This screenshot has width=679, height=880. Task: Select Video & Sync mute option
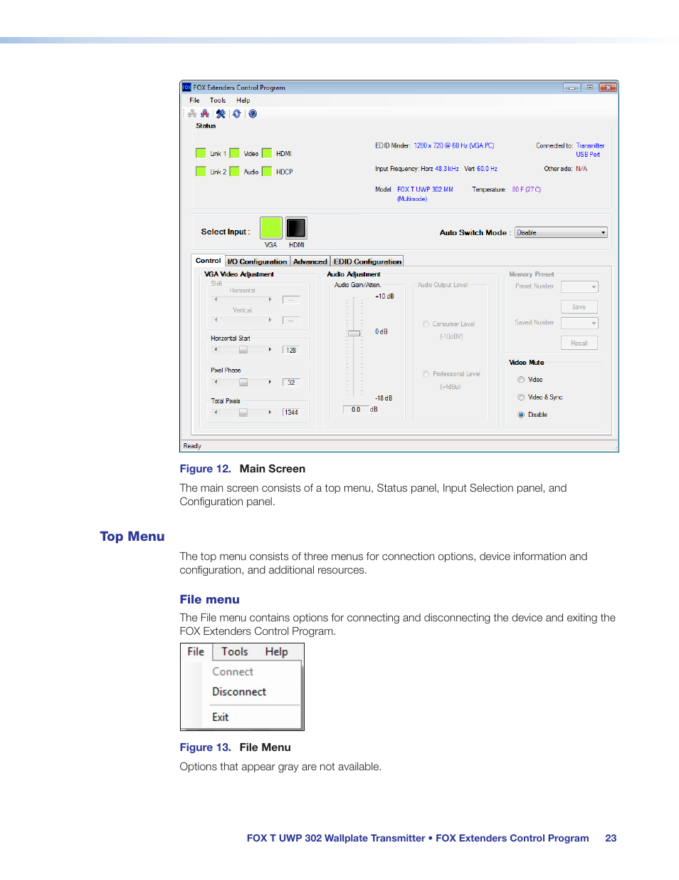pyautogui.click(x=521, y=398)
